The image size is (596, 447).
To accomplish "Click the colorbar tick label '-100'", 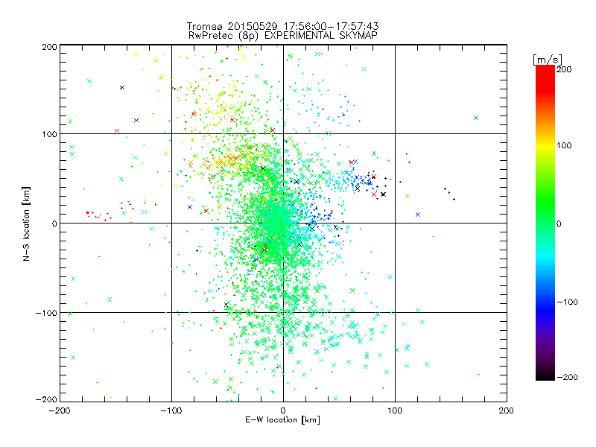I will coord(567,302).
